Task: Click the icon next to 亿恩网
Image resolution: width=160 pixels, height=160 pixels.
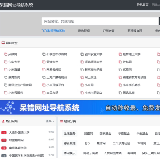Action: 120,69
